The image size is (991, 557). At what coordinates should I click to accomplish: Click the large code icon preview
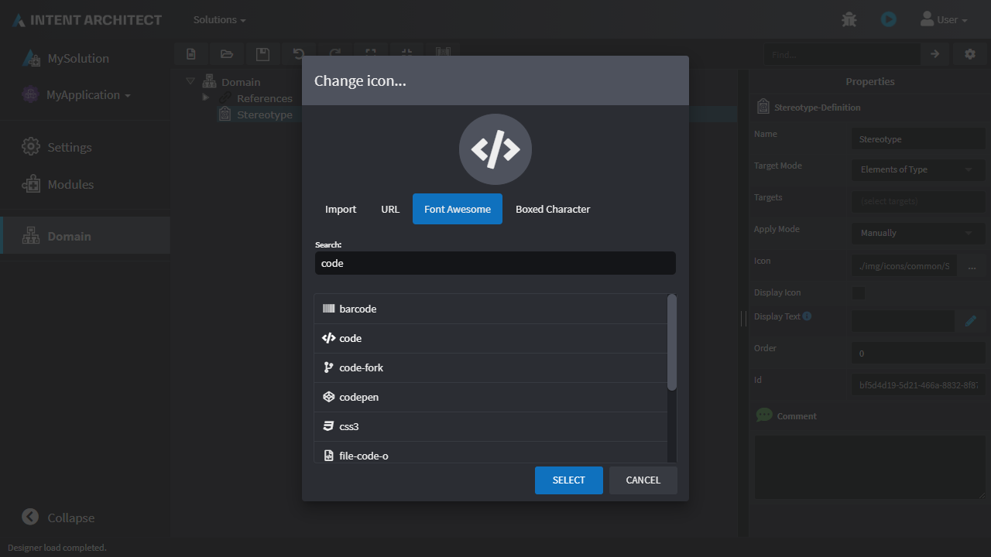495,149
